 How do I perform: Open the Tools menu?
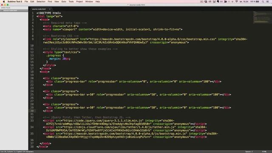(71, 2)
